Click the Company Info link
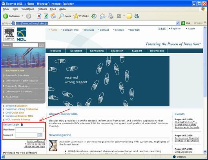This screenshot has width=208, height=160. pos(71,30)
